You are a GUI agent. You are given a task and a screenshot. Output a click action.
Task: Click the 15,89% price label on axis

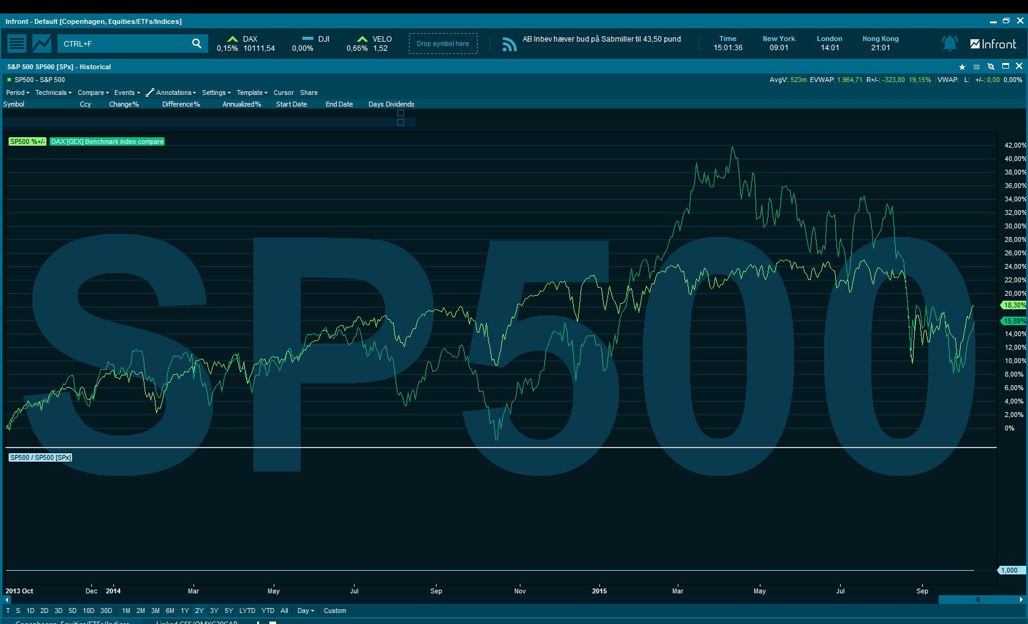1014,321
